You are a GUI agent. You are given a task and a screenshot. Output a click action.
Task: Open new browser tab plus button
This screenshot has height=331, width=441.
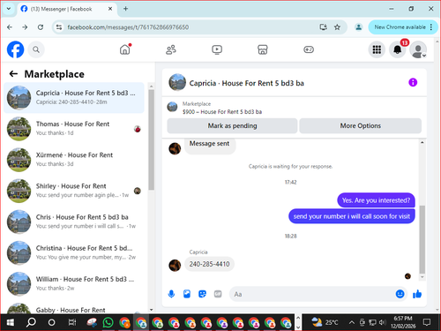(x=125, y=9)
